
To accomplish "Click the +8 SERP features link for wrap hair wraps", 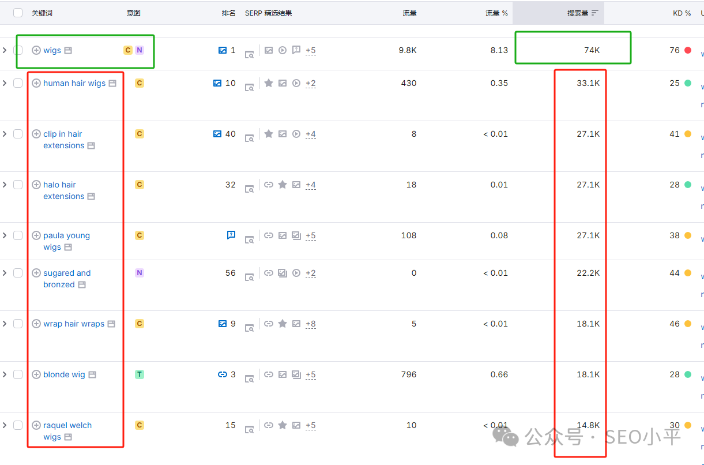I will [x=311, y=324].
